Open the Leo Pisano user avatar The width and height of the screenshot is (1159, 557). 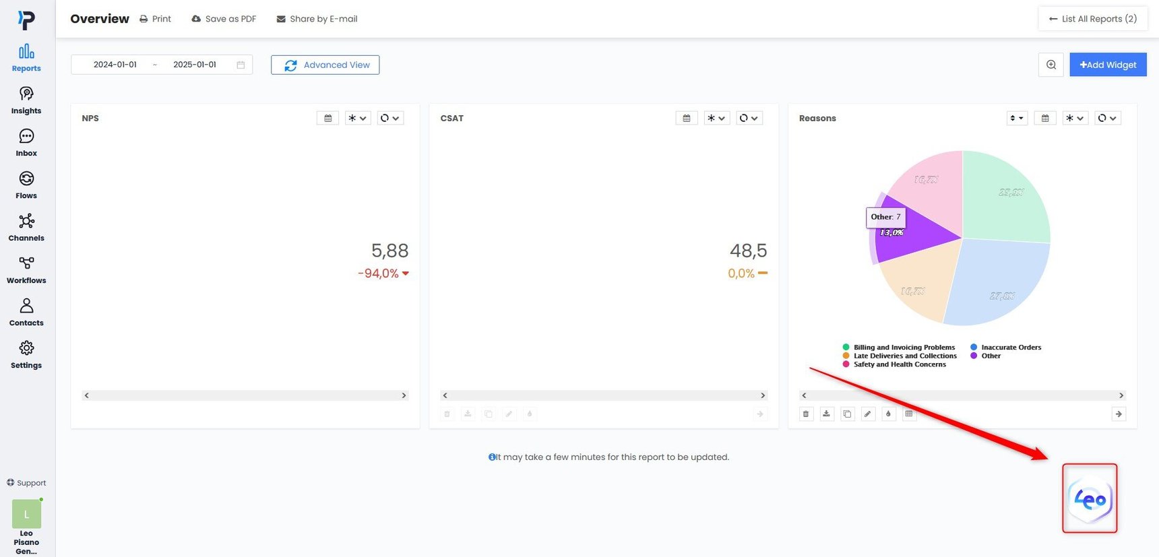click(26, 514)
